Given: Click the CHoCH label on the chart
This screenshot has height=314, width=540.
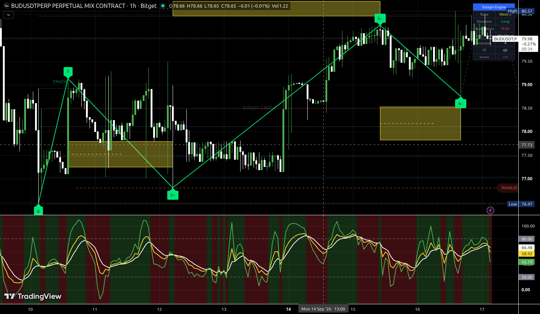Looking at the screenshot, I should point(60,81).
